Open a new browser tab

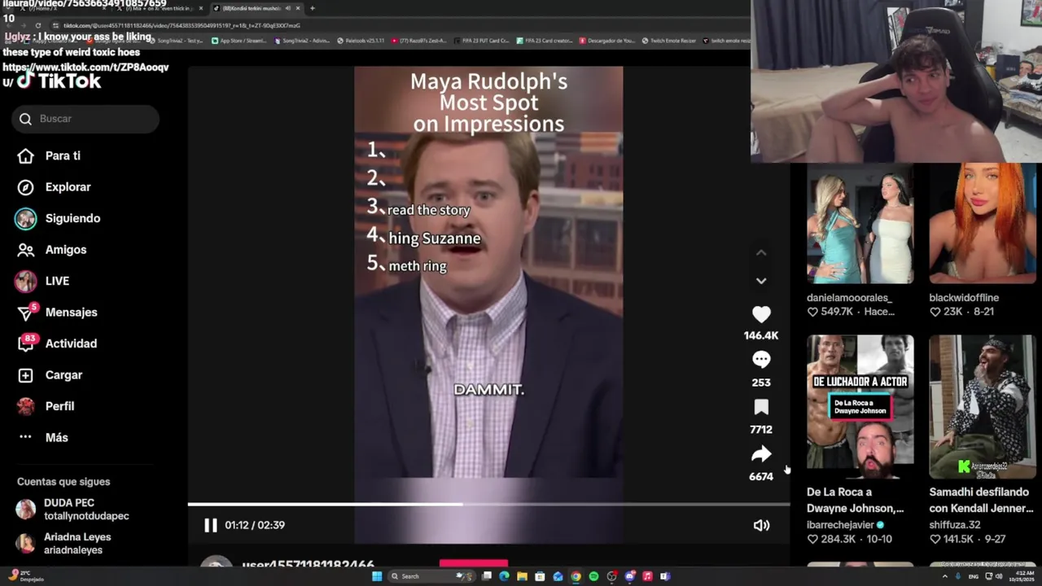click(x=312, y=8)
